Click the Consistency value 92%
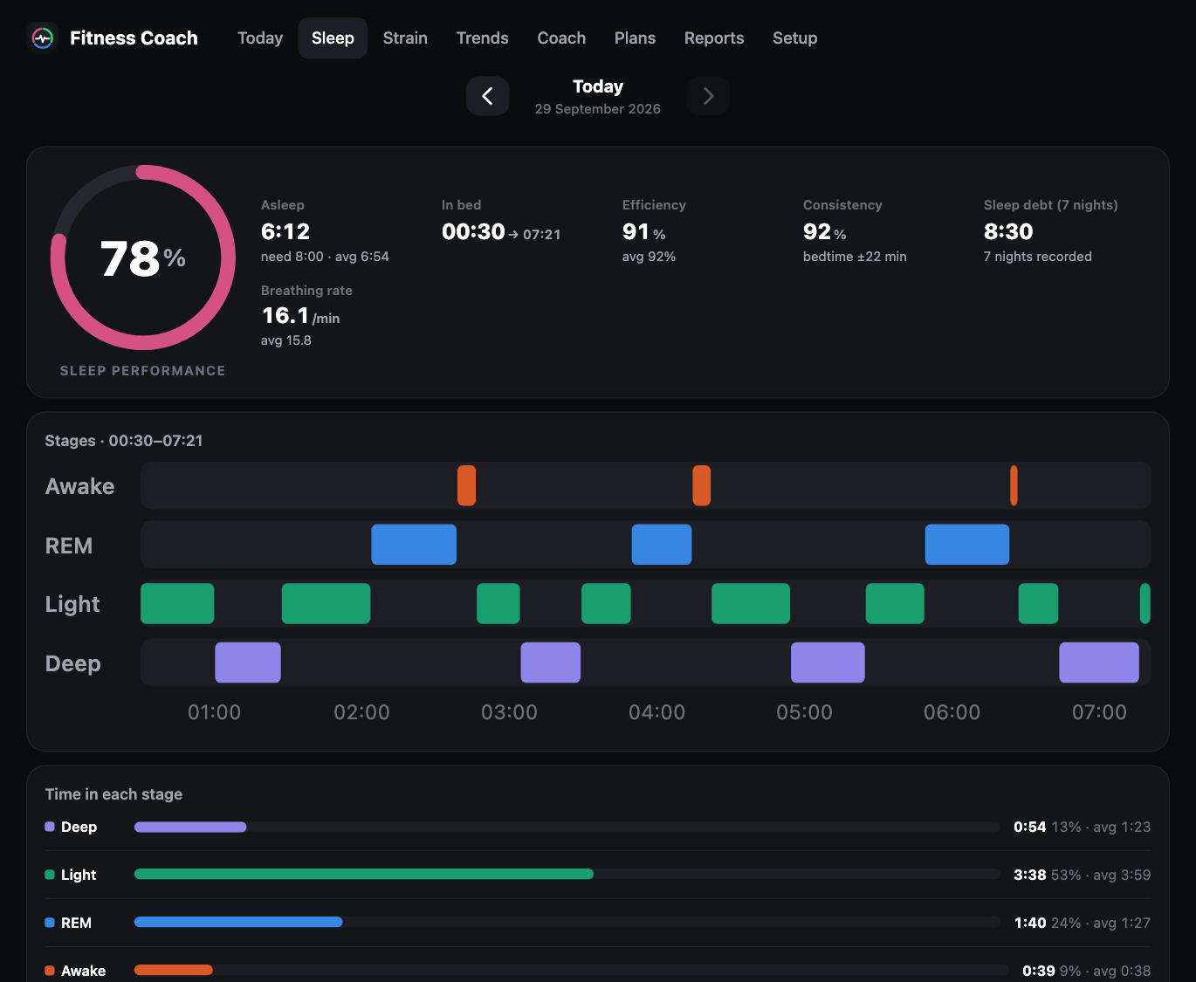 [x=825, y=232]
